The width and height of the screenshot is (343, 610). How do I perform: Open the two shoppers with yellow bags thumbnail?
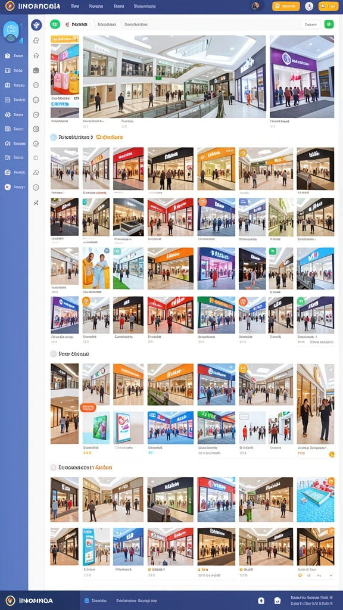click(x=96, y=269)
